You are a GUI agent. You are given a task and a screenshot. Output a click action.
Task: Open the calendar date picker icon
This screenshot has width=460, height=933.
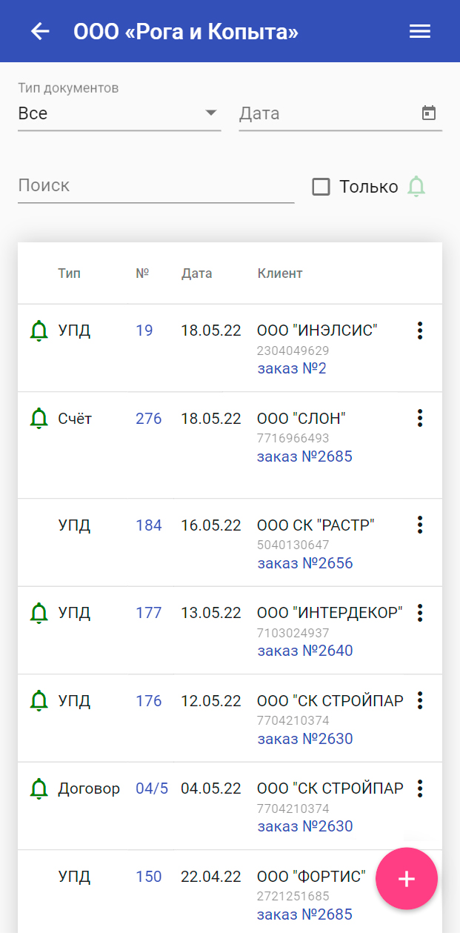[429, 113]
